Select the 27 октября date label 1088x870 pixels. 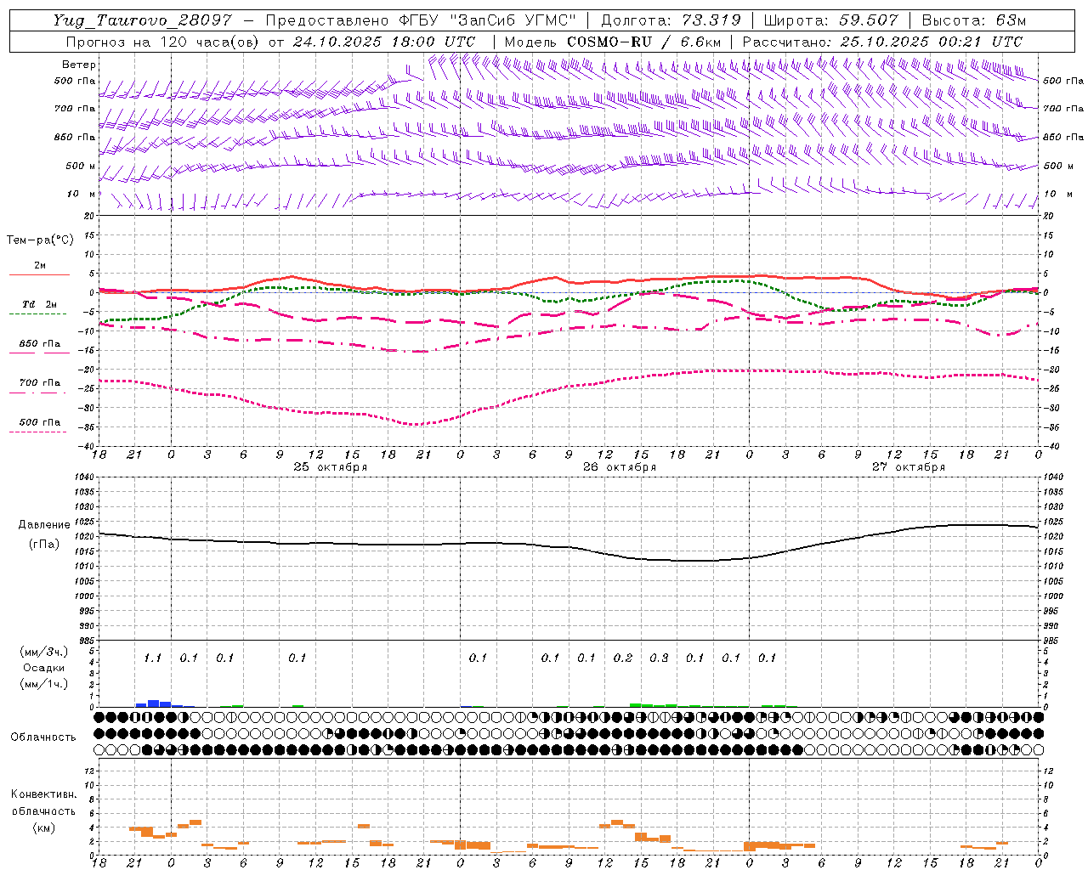908,466
